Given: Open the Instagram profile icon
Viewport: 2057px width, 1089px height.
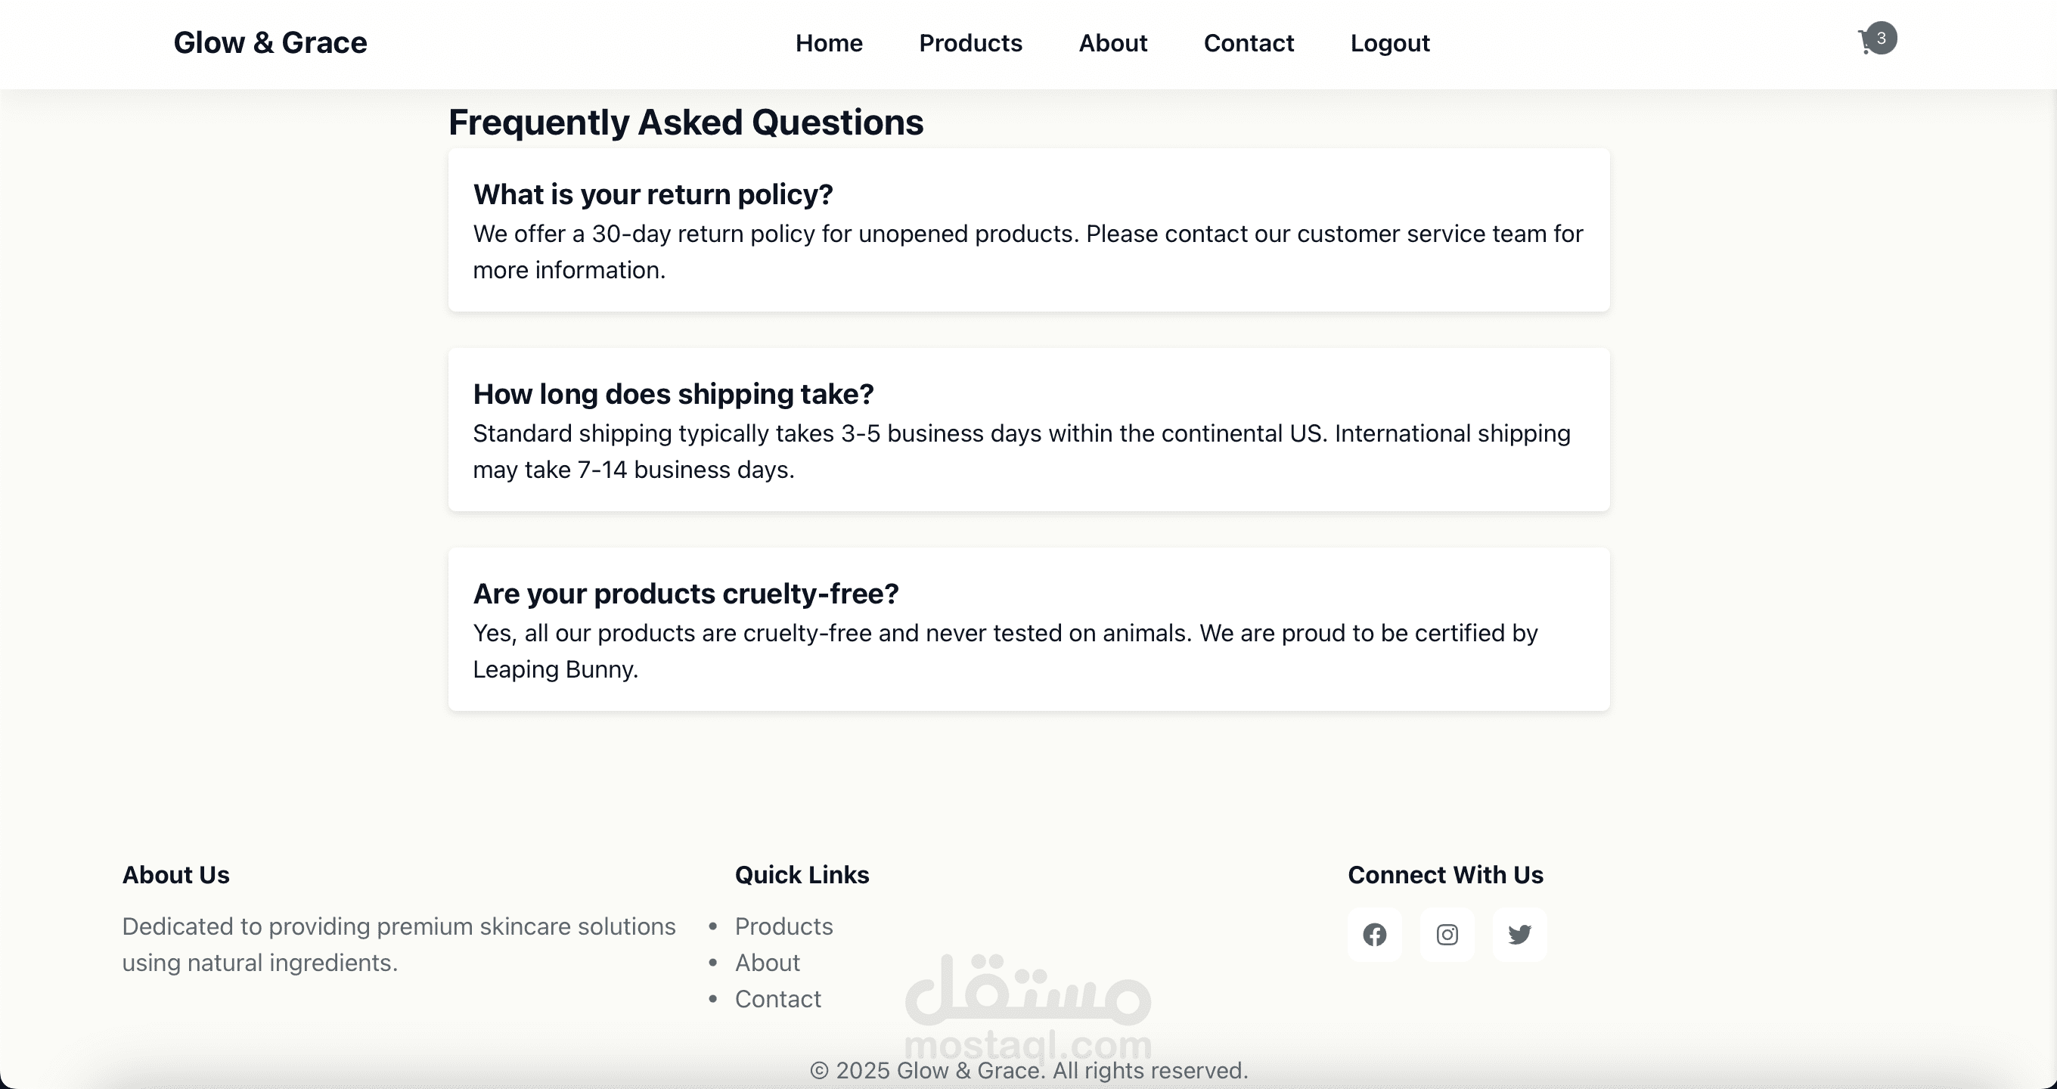Looking at the screenshot, I should point(1447,934).
